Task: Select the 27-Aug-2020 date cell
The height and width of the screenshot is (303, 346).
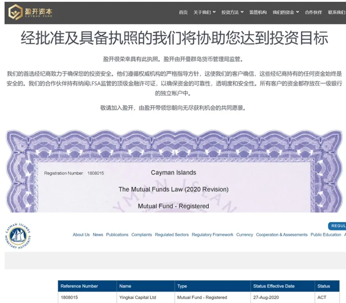Action: [x=283, y=297]
